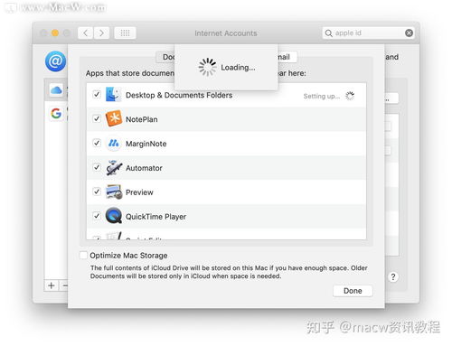Click the NotePlan app icon
Image resolution: width=452 pixels, height=346 pixels.
point(114,118)
